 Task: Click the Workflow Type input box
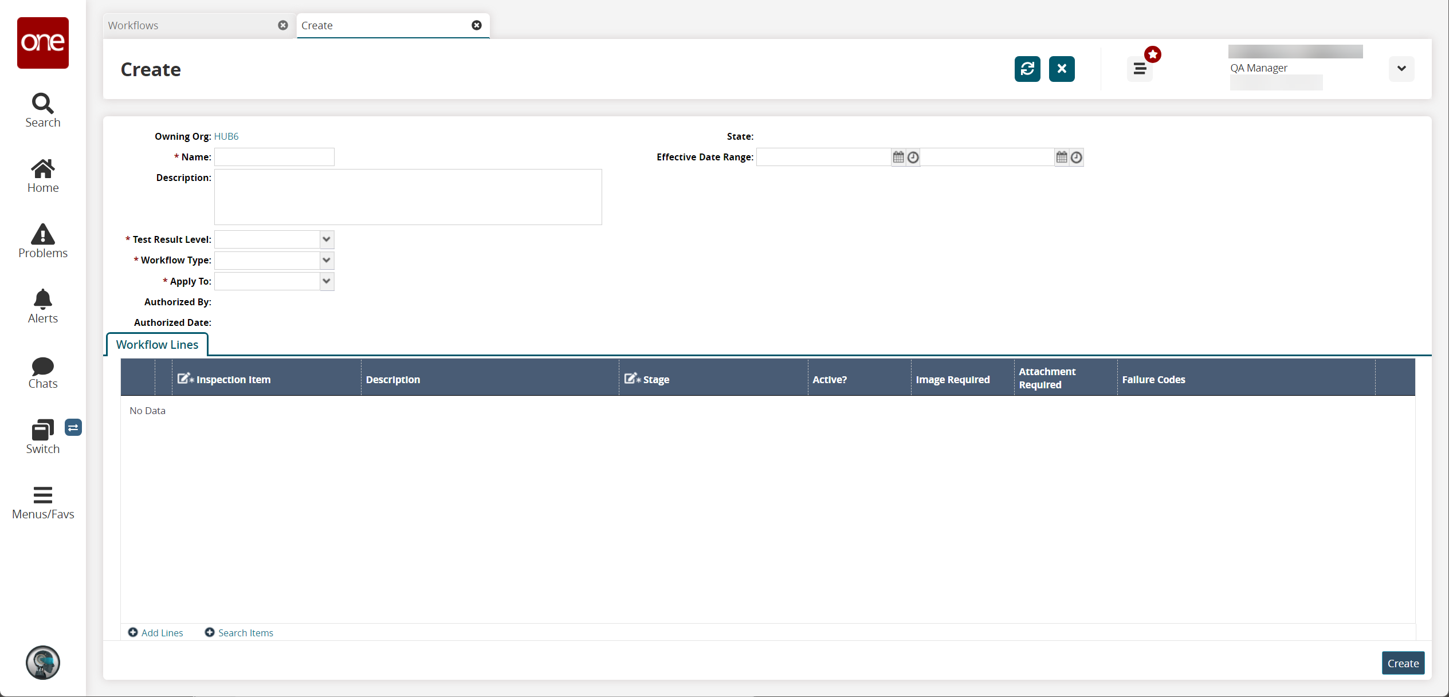click(x=267, y=260)
